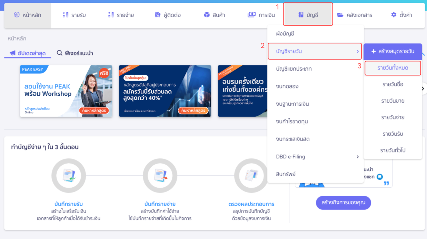Select DBD e-Filing from the menu
Screen dimensions: 427x239
(x=315, y=157)
